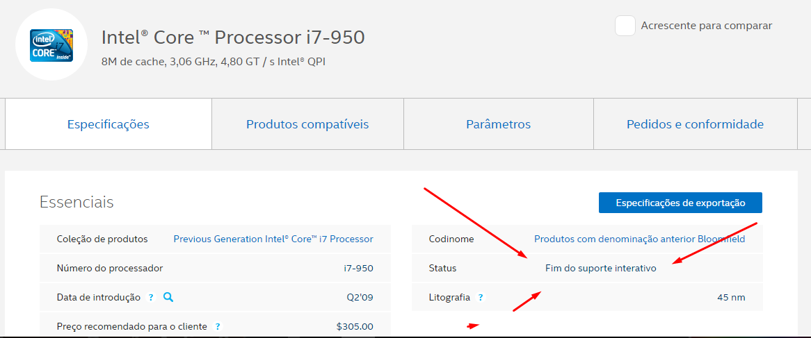Click the Fim do suporte interativo status
This screenshot has width=811, height=338.
tap(600, 269)
